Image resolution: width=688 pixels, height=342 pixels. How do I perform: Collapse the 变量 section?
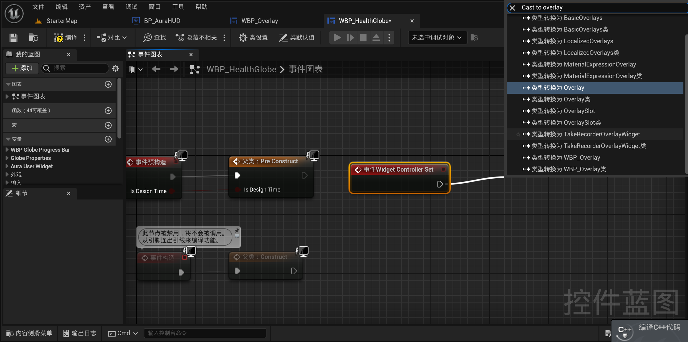tap(8, 139)
